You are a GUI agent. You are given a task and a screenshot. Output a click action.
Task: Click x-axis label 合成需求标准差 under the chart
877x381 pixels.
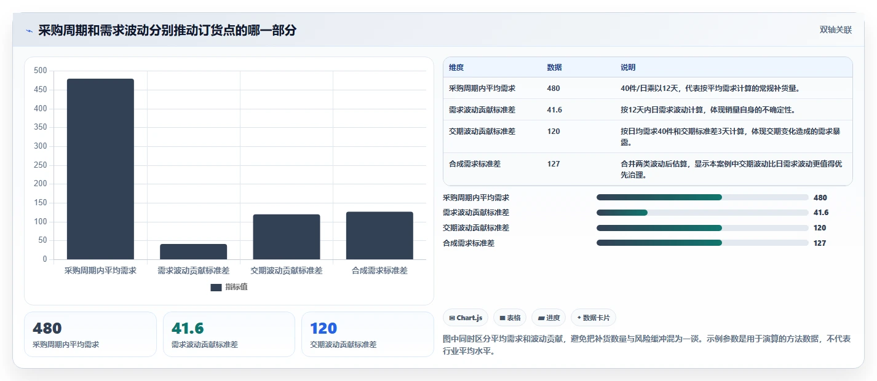pyautogui.click(x=379, y=270)
